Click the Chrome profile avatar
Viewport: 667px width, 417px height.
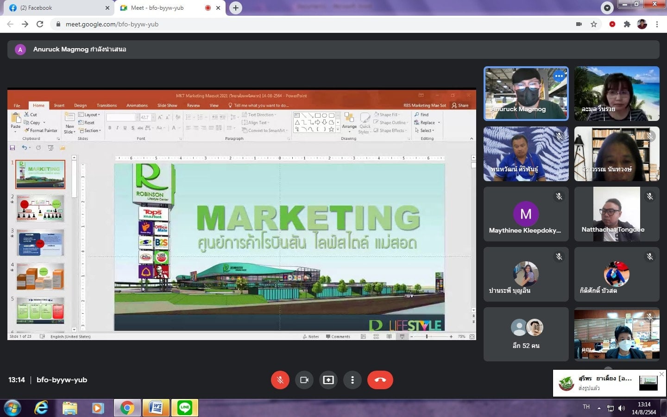(642, 24)
